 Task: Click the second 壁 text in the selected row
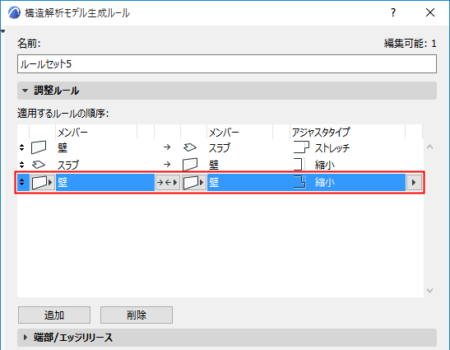tap(214, 183)
